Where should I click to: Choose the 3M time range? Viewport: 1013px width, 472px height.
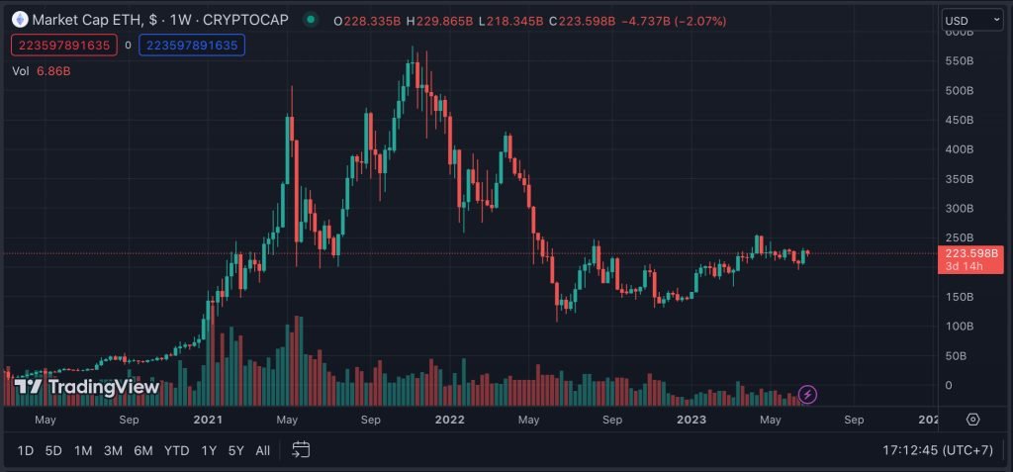113,450
